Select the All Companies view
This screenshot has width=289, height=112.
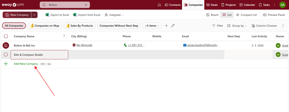click(14, 26)
